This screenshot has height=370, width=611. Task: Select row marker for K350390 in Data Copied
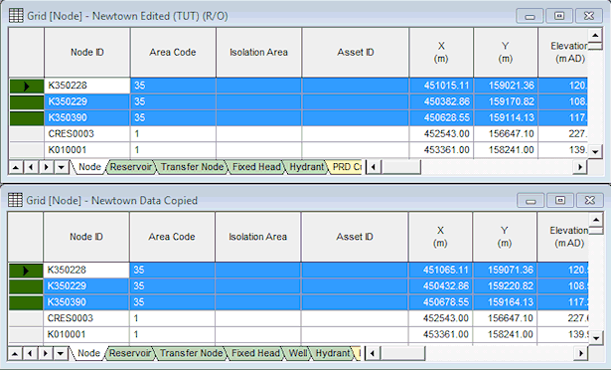click(26, 302)
